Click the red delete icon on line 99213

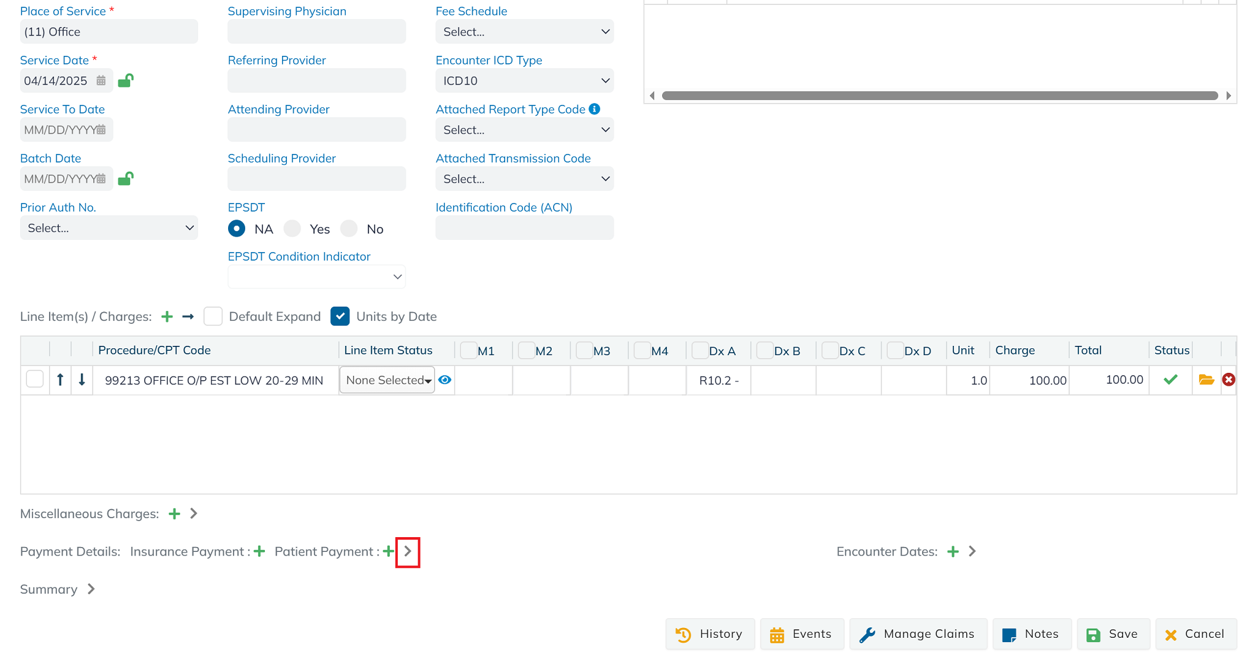(1229, 380)
